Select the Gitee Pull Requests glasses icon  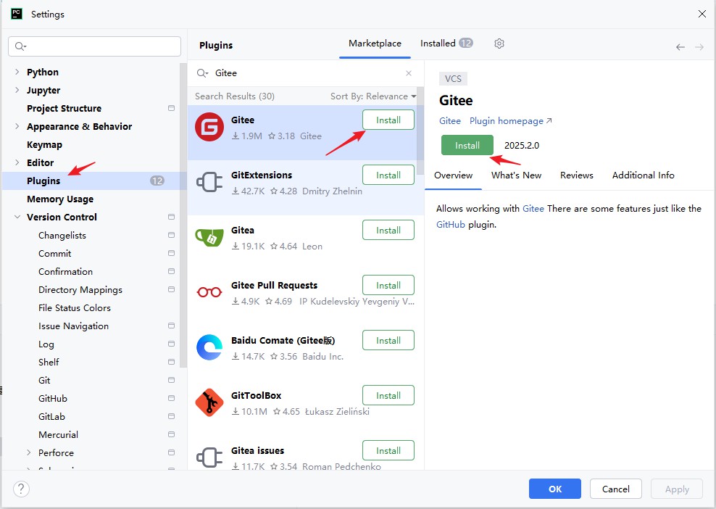(x=209, y=292)
